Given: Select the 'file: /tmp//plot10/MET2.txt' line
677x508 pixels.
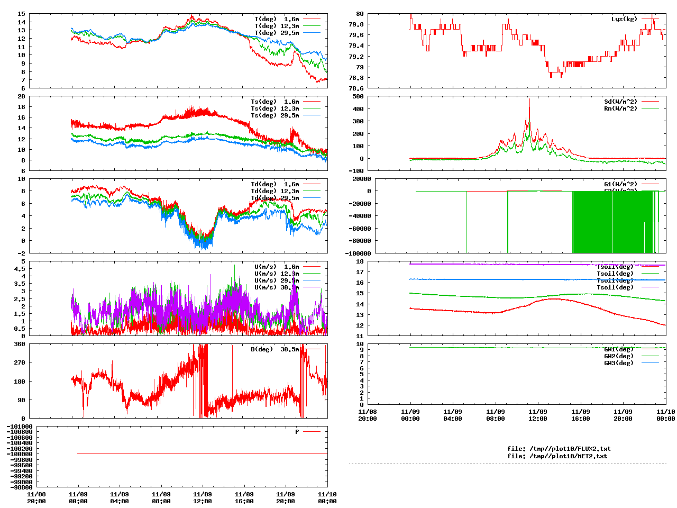Looking at the screenshot, I should coord(557,456).
